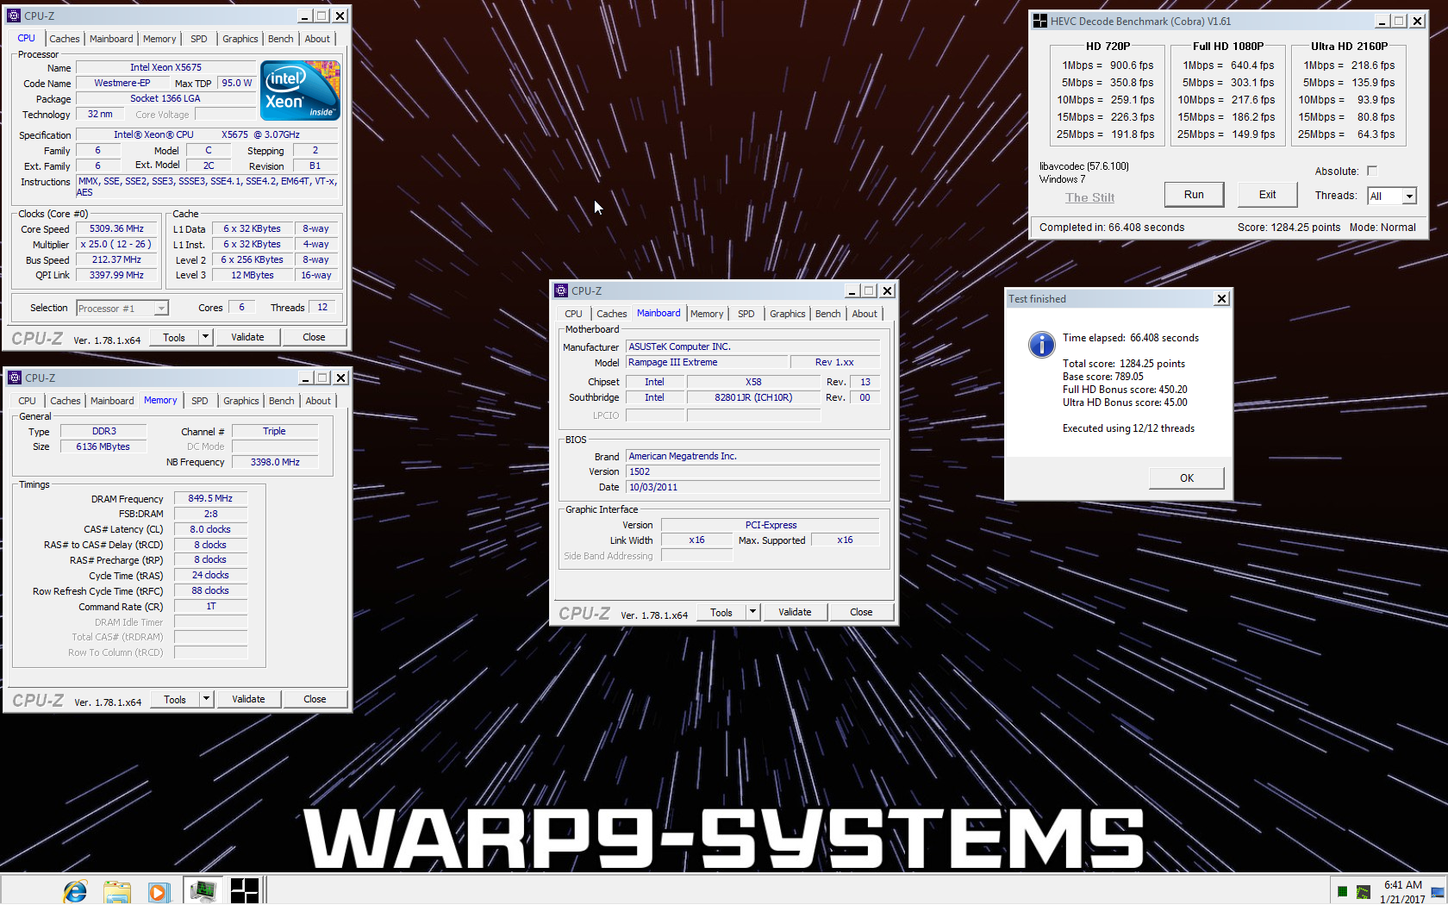Click Tools button in top CPU window
The width and height of the screenshot is (1448, 905).
pos(174,337)
